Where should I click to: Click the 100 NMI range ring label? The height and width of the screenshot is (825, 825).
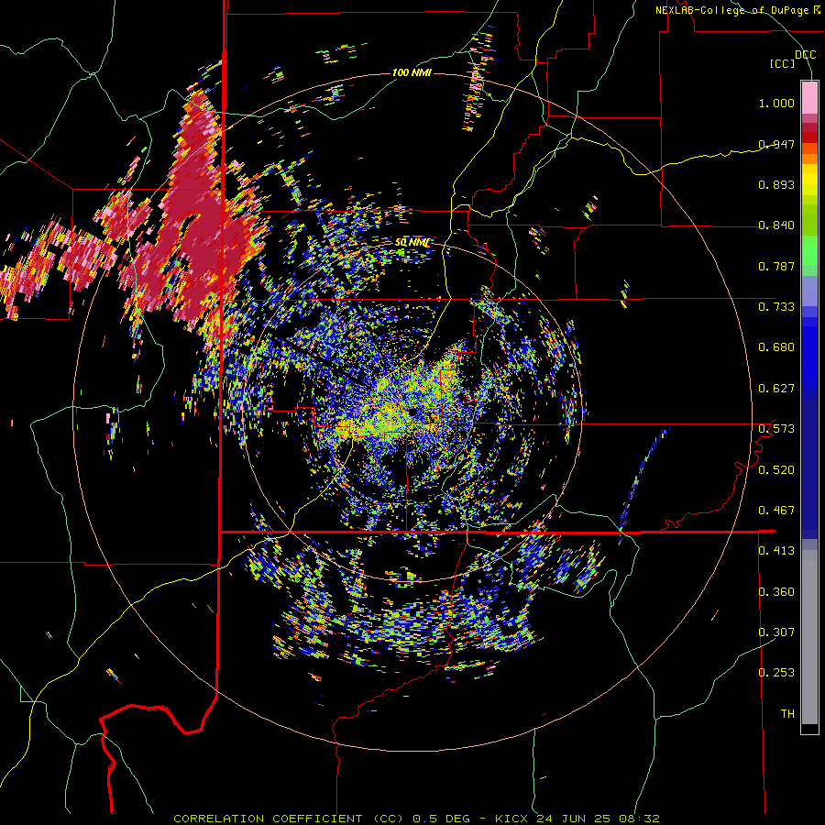412,72
